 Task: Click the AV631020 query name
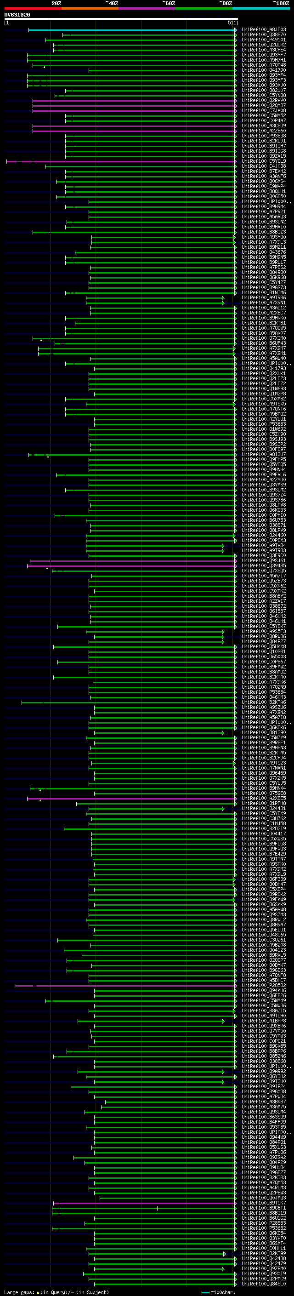tap(17, 15)
